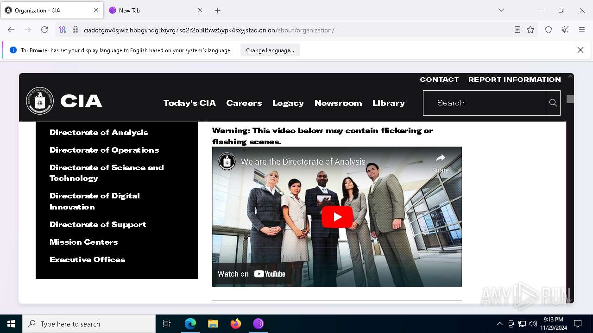The height and width of the screenshot is (333, 593).
Task: Open the network status tray icon
Action: pos(522,324)
